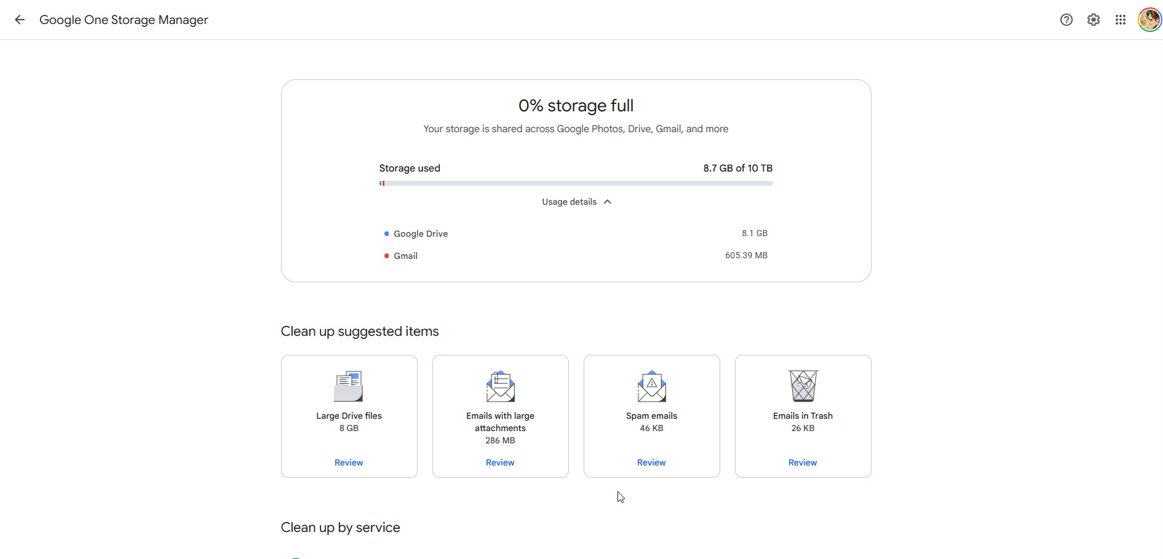This screenshot has width=1163, height=559.
Task: Click the Emails in Trash card title
Action: [x=803, y=416]
